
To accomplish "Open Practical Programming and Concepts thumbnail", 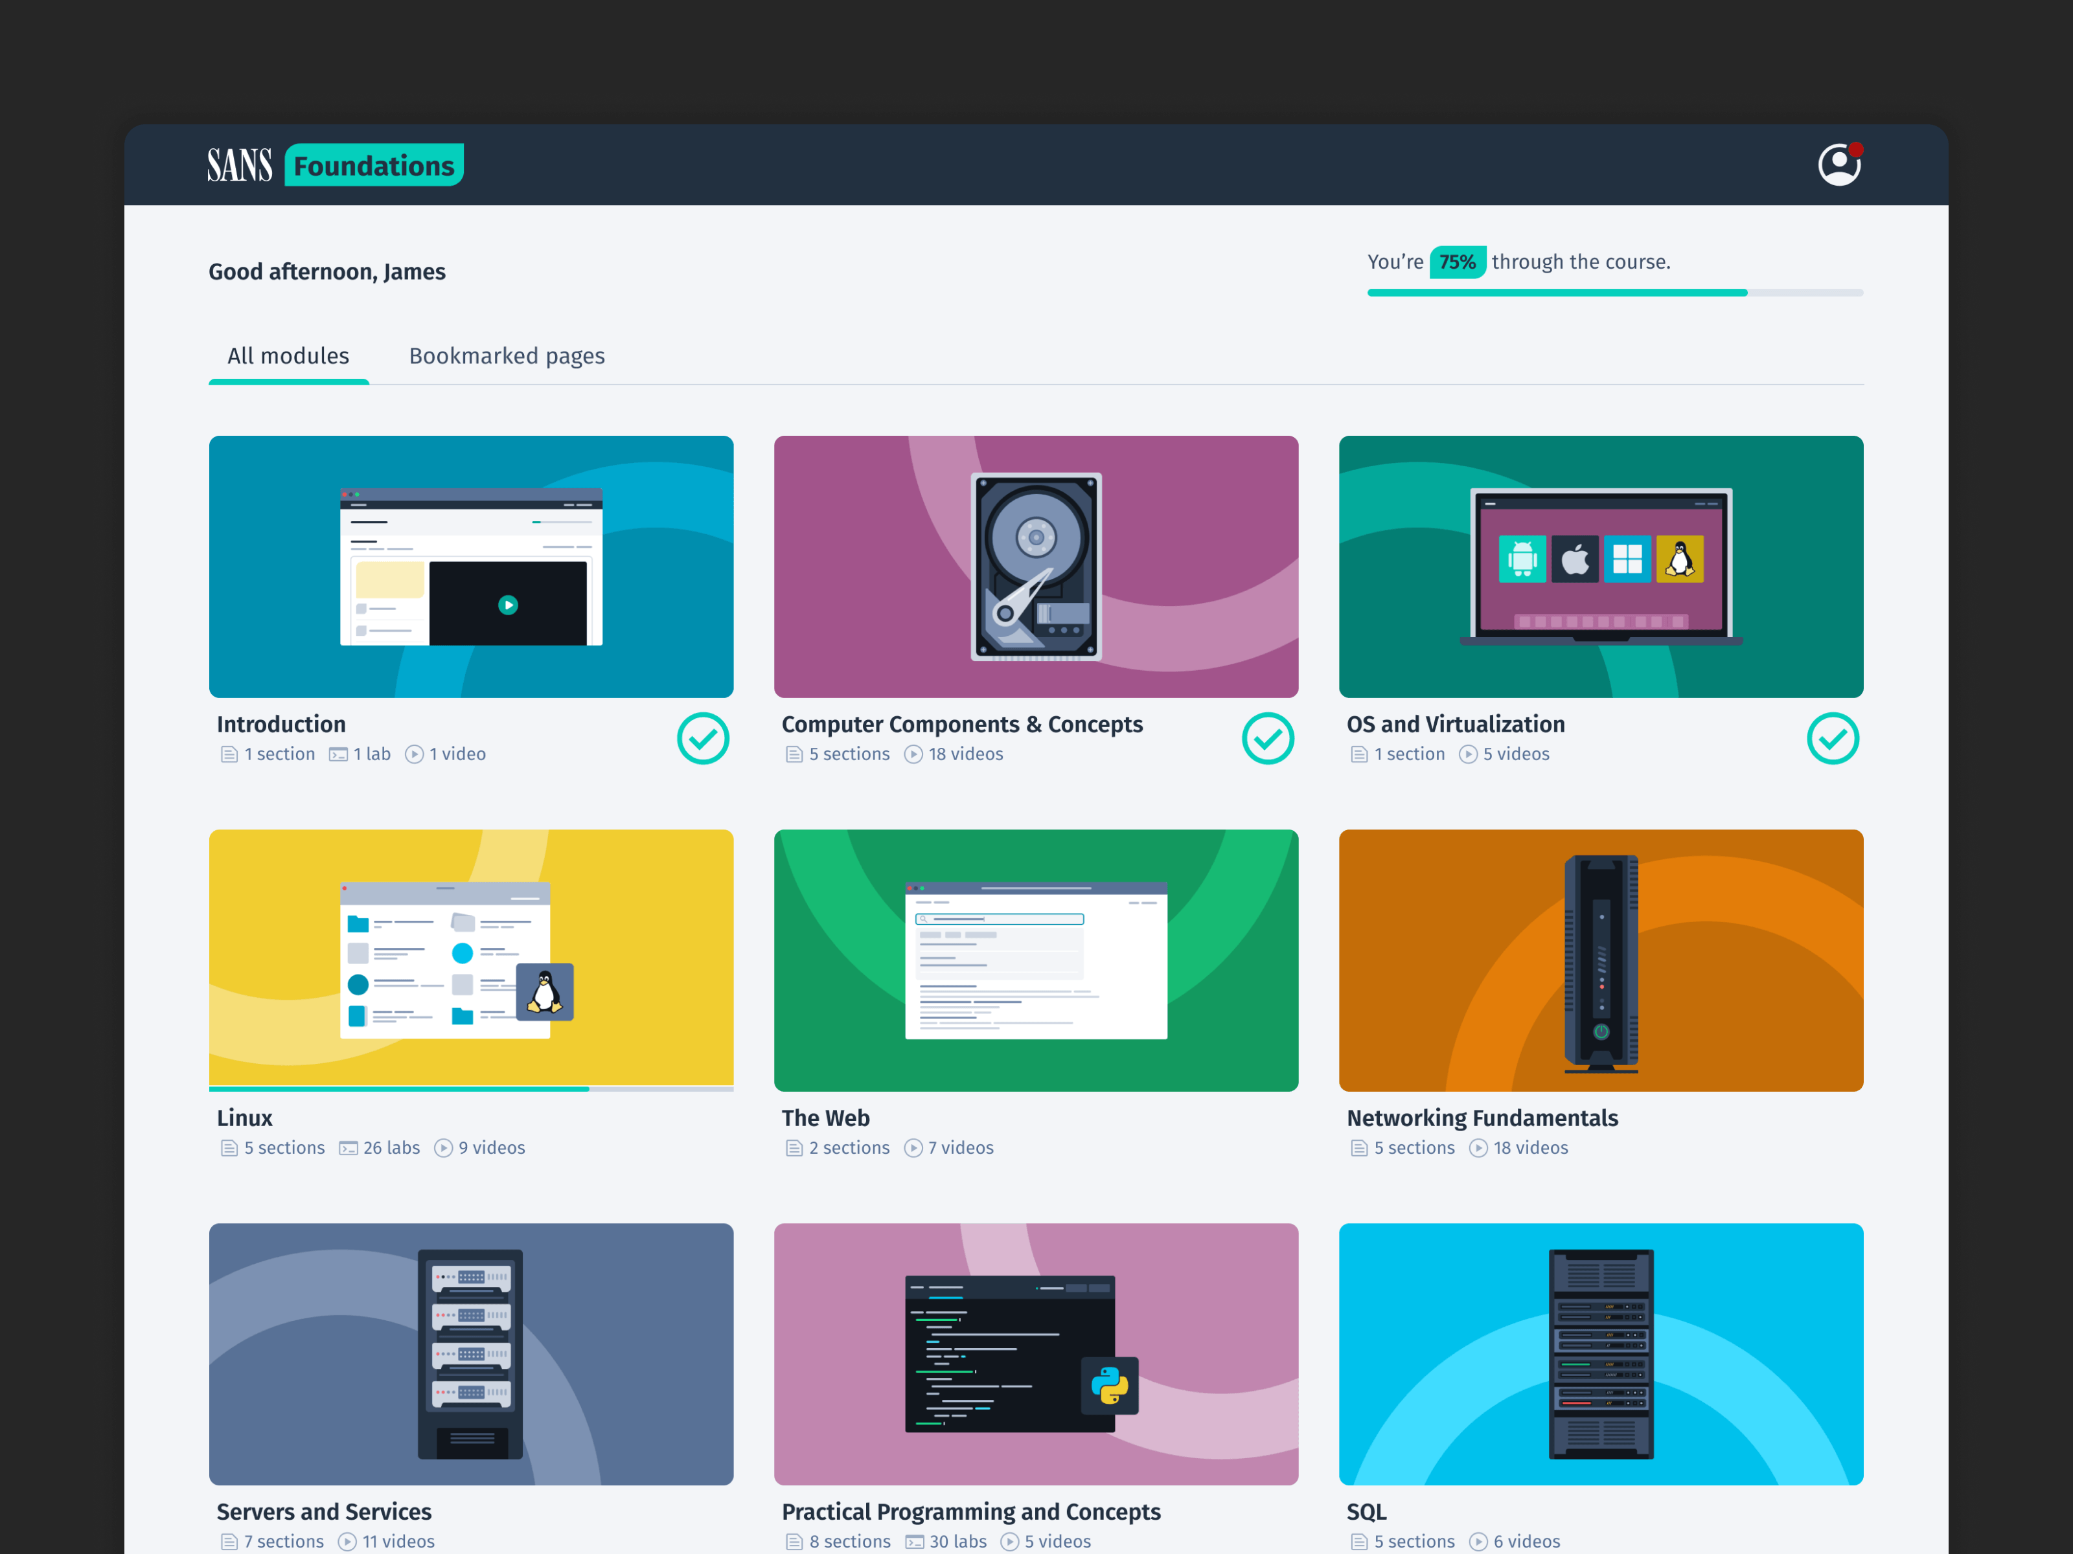I will 1036,1353.
